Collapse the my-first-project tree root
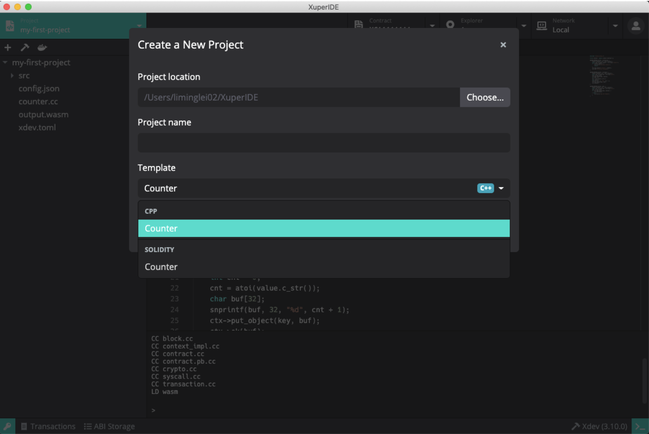 pos(5,62)
